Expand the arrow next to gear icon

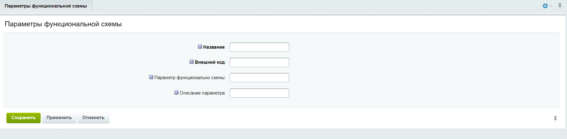point(551,6)
